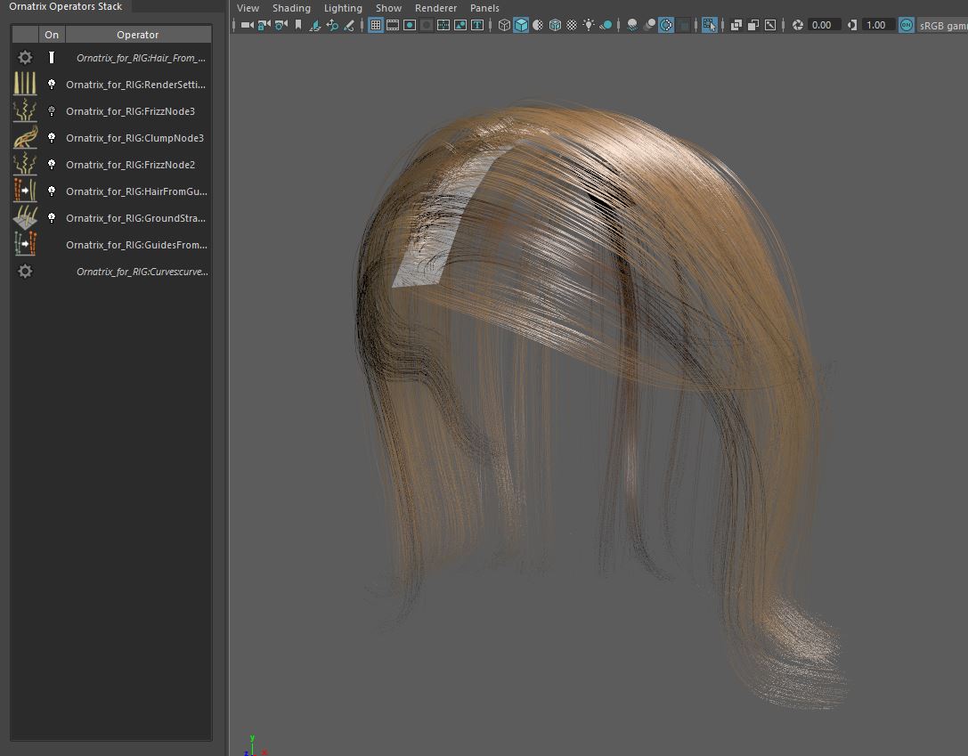Screen dimensions: 968x756
Task: Click the HairFromGuides operator icon
Action: [25, 191]
